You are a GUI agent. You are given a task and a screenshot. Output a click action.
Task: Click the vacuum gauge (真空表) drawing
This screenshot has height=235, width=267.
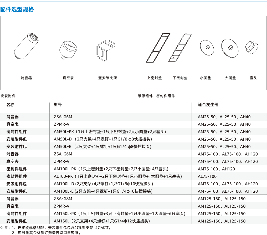click(68, 50)
